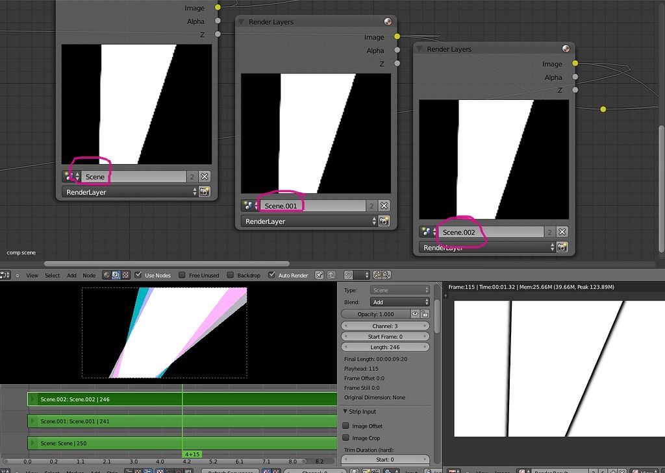Viewport: 665px width, 473px height.
Task: Collapse the Scene.001 Render Layers node triangle
Action: [241, 21]
